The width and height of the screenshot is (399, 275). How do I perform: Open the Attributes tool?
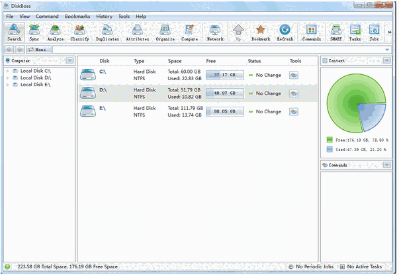point(138,32)
